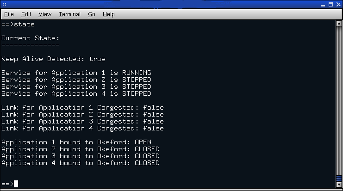The height and width of the screenshot is (191, 343).
Task: Open the Go menu
Action: (91, 14)
